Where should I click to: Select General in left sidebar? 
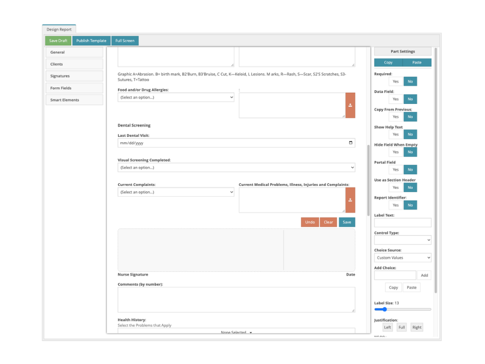point(74,52)
